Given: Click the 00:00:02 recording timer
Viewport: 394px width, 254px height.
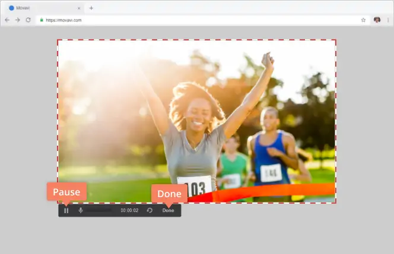Looking at the screenshot, I should click(129, 210).
